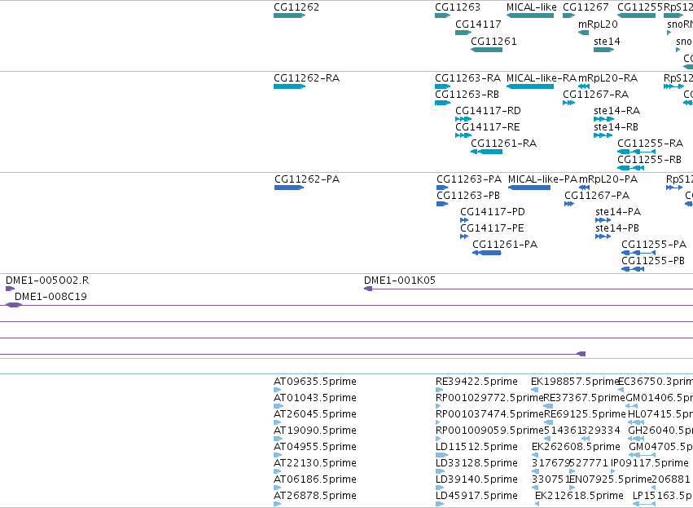The width and height of the screenshot is (693, 508).
Task: Click BAC clone DME1-001K05
Action: coord(400,281)
